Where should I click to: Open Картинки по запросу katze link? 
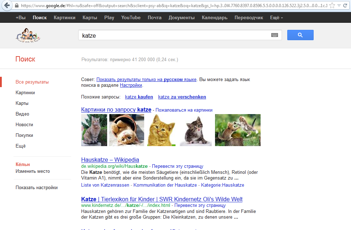tap(116, 110)
